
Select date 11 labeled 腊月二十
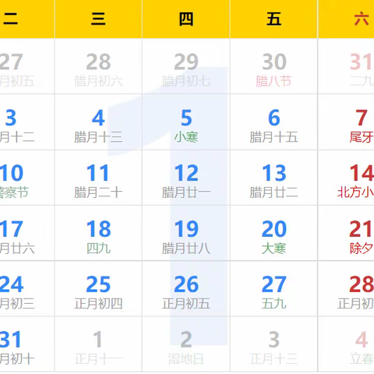[x=98, y=178]
